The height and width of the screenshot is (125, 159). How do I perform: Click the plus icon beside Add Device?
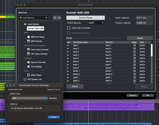21,18
